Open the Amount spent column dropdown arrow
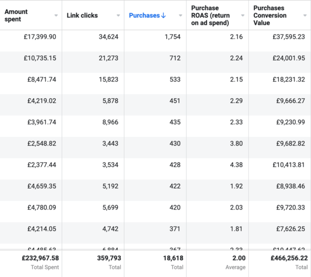This screenshot has height=277, width=311. 56,16
